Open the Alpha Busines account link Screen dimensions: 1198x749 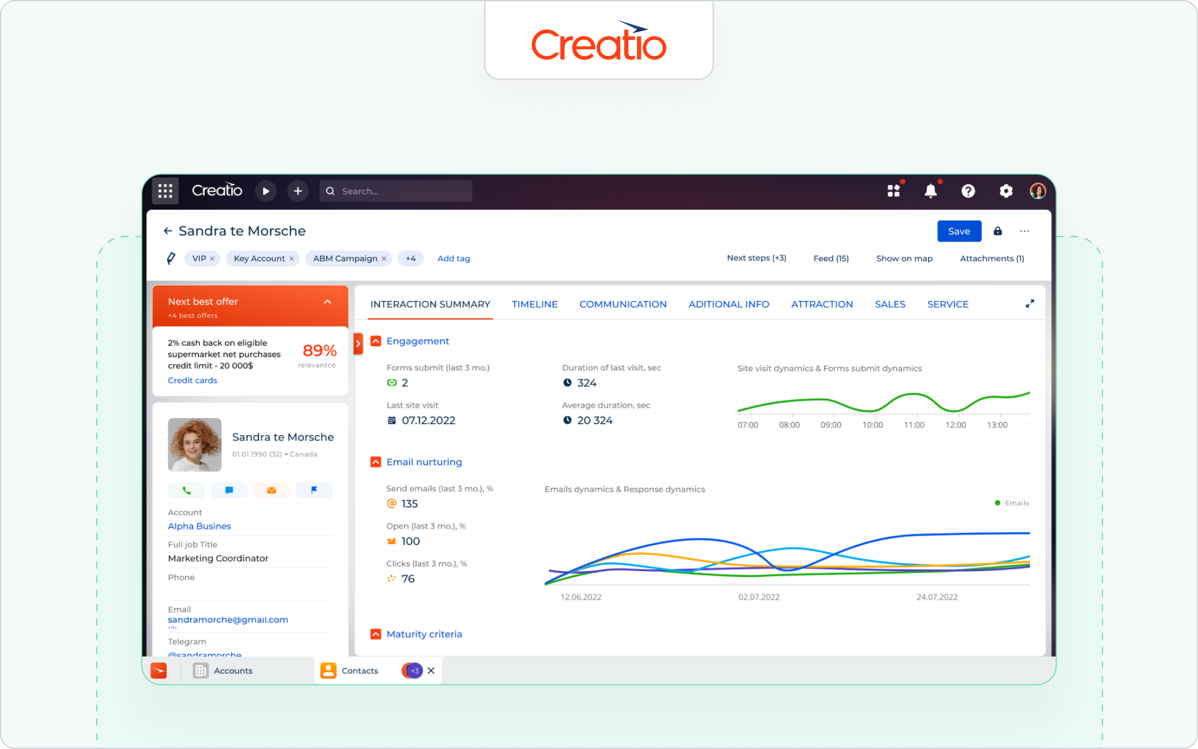pos(199,526)
